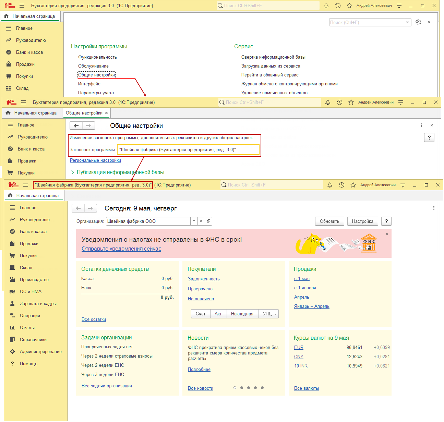The height and width of the screenshot is (422, 444).
Task: Open hamburger functions menu in bottom window title bar
Action: [x=26, y=185]
